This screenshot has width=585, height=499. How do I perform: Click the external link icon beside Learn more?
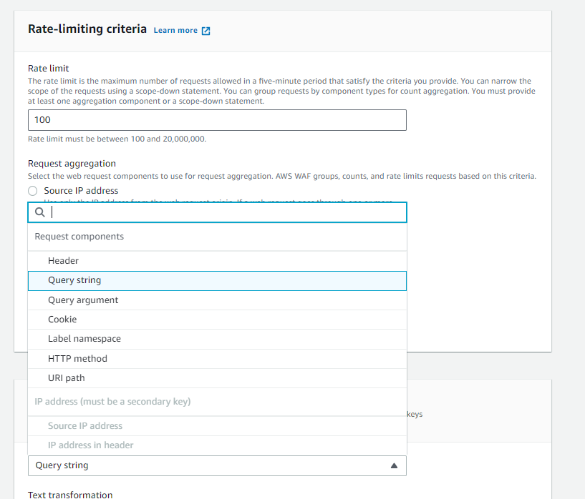(206, 31)
